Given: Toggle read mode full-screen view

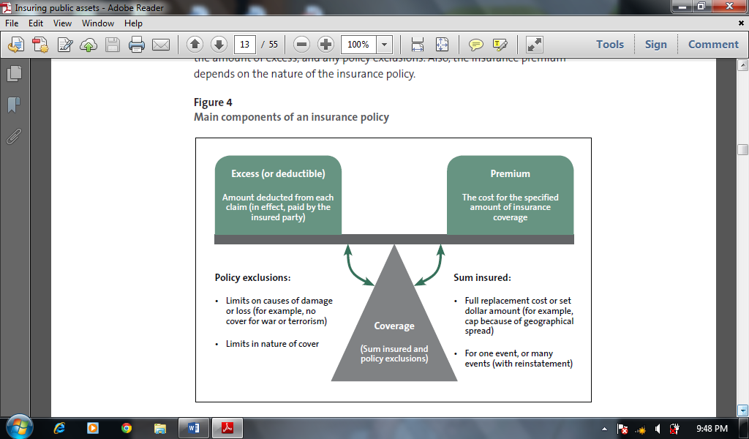Looking at the screenshot, I should (x=535, y=45).
